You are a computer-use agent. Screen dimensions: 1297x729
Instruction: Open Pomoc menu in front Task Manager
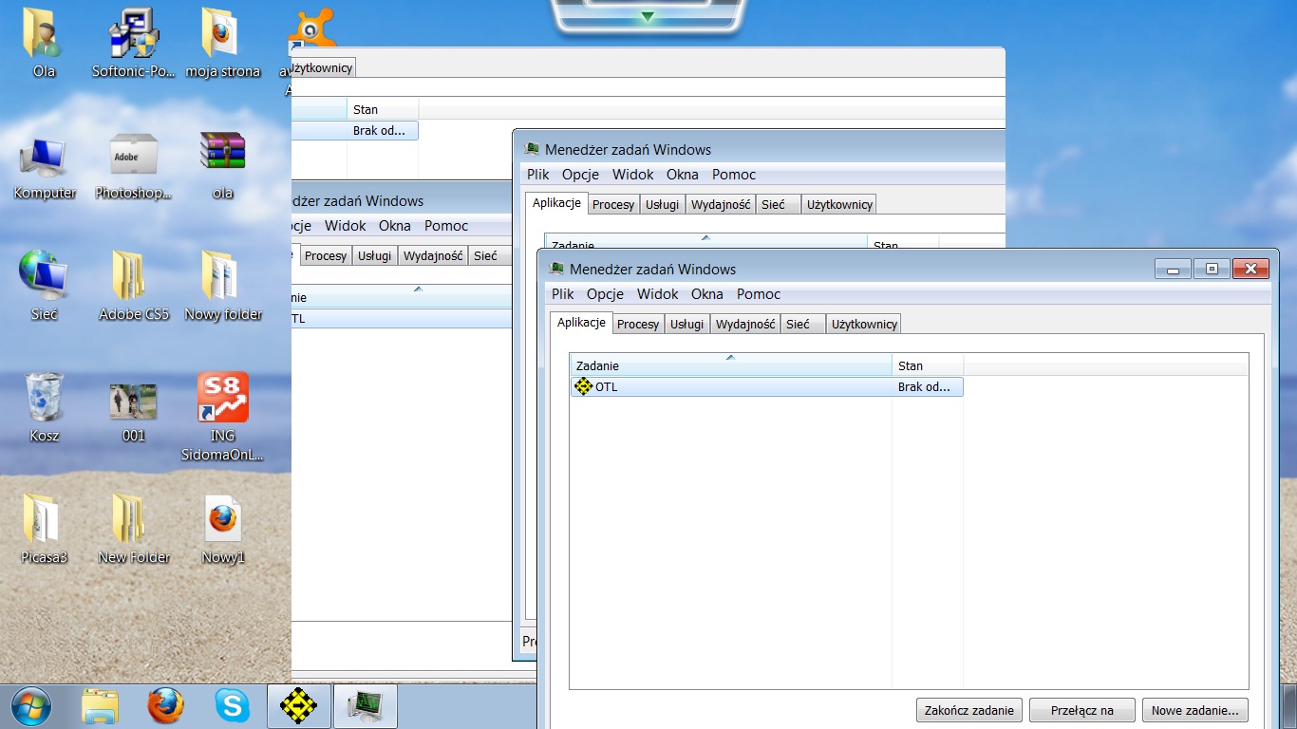pos(759,294)
